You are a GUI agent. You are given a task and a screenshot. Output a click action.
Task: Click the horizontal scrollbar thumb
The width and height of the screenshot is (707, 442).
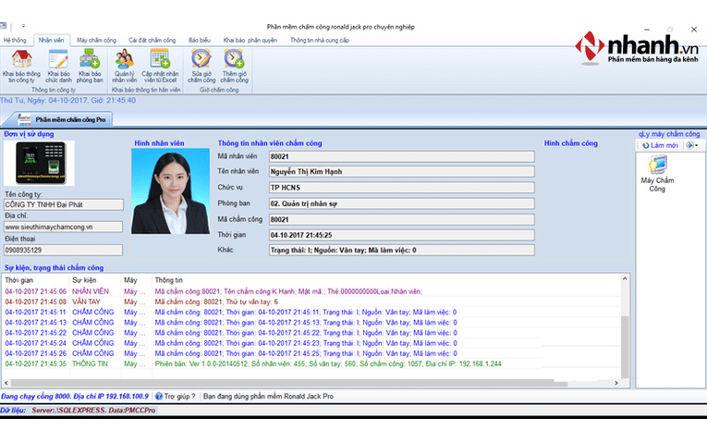288,383
